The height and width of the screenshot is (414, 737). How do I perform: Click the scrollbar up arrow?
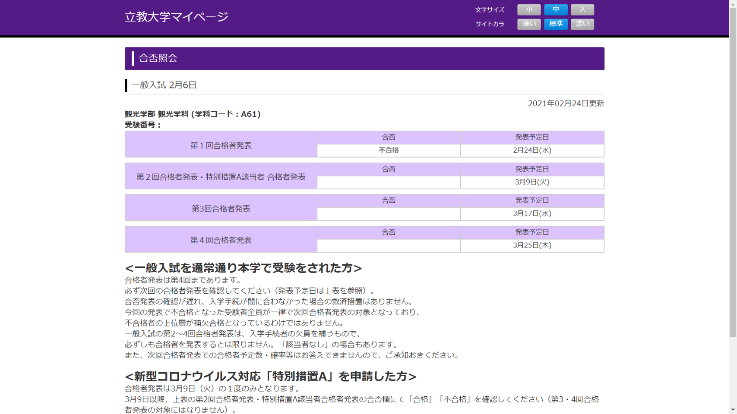click(733, 3)
